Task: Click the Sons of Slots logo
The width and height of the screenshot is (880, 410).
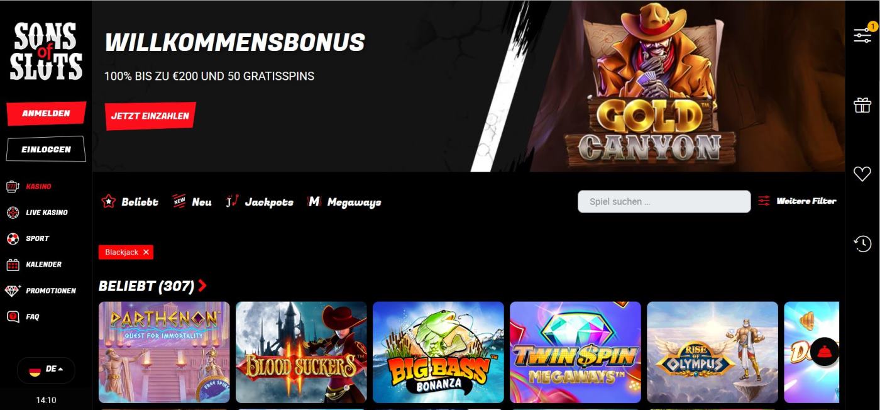Action: [x=46, y=52]
